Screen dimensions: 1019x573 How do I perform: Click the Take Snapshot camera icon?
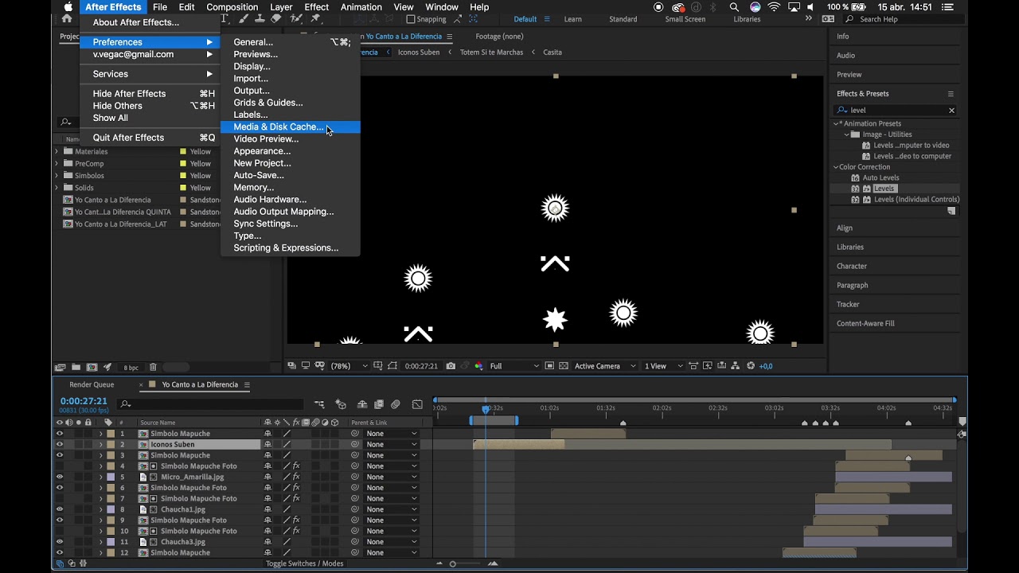(451, 366)
